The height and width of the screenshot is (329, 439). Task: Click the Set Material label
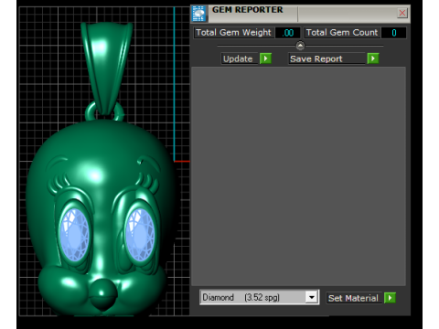click(x=354, y=298)
